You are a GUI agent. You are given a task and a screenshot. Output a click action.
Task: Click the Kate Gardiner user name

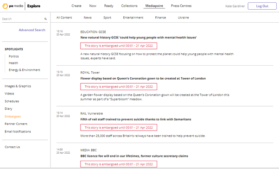[235, 6]
